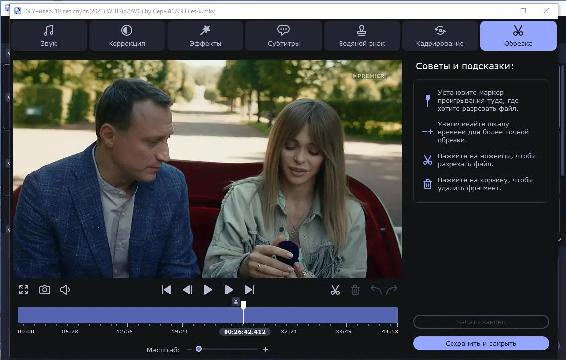Go to the Субтитры tab
The width and height of the screenshot is (566, 360).
click(x=283, y=36)
